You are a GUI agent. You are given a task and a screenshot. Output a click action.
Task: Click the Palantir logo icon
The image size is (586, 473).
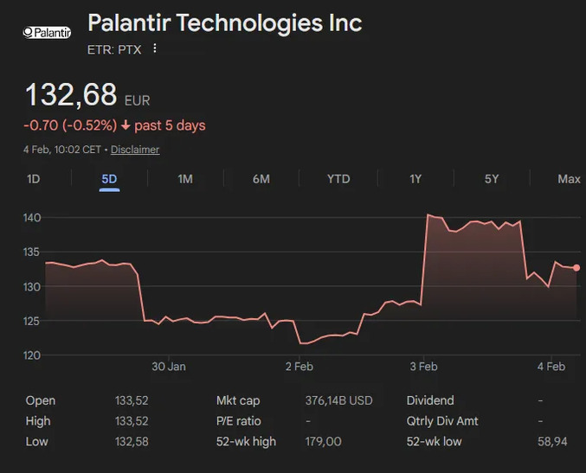coord(48,32)
